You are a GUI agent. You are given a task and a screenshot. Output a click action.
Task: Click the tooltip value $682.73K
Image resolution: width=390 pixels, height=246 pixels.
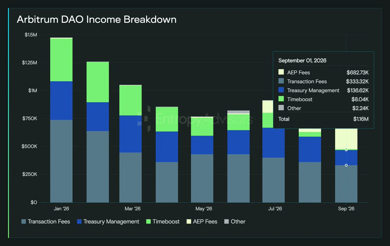(357, 72)
